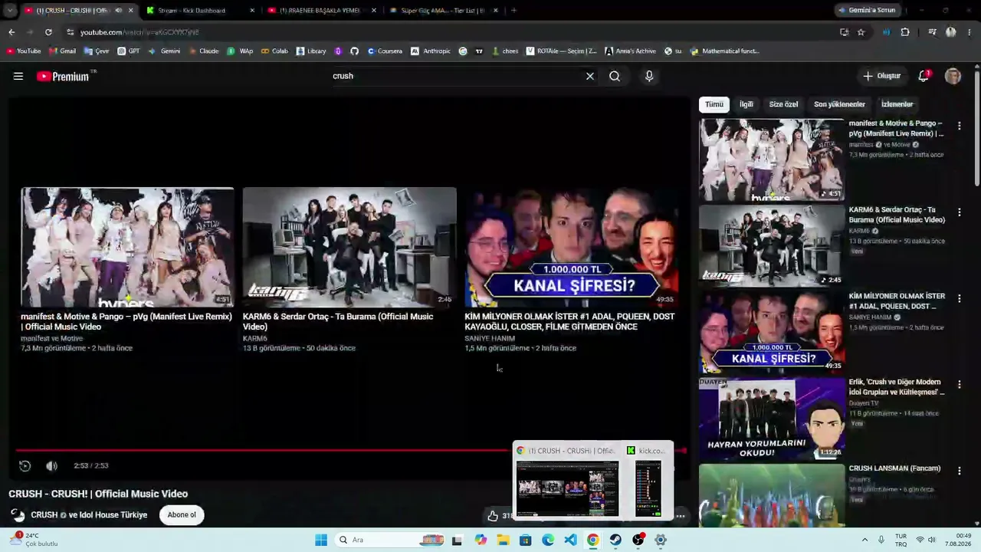Go back with the browser back arrow

[11, 32]
